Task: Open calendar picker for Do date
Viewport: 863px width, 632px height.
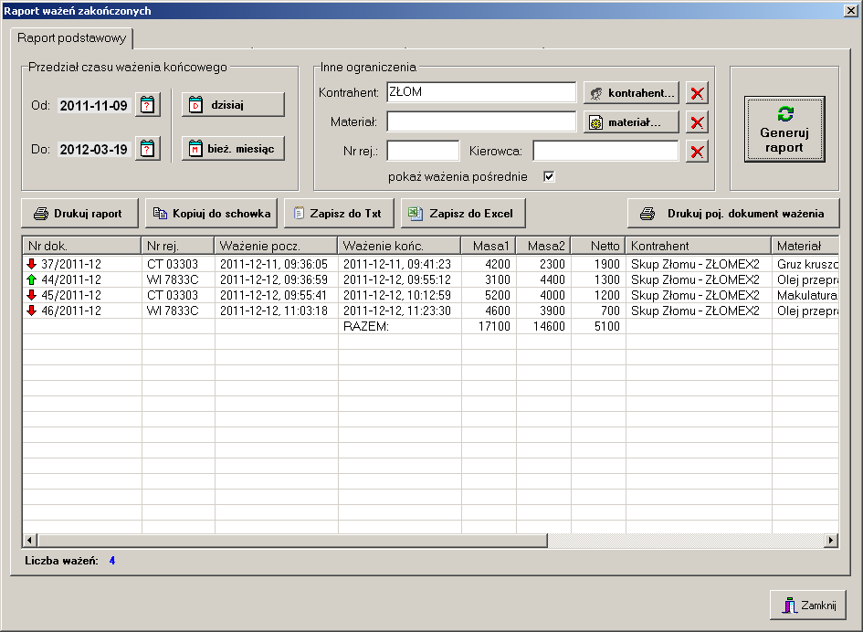Action: 148,149
